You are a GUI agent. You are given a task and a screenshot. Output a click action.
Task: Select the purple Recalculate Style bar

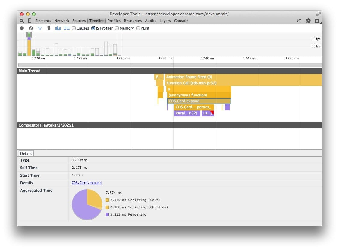click(187, 113)
